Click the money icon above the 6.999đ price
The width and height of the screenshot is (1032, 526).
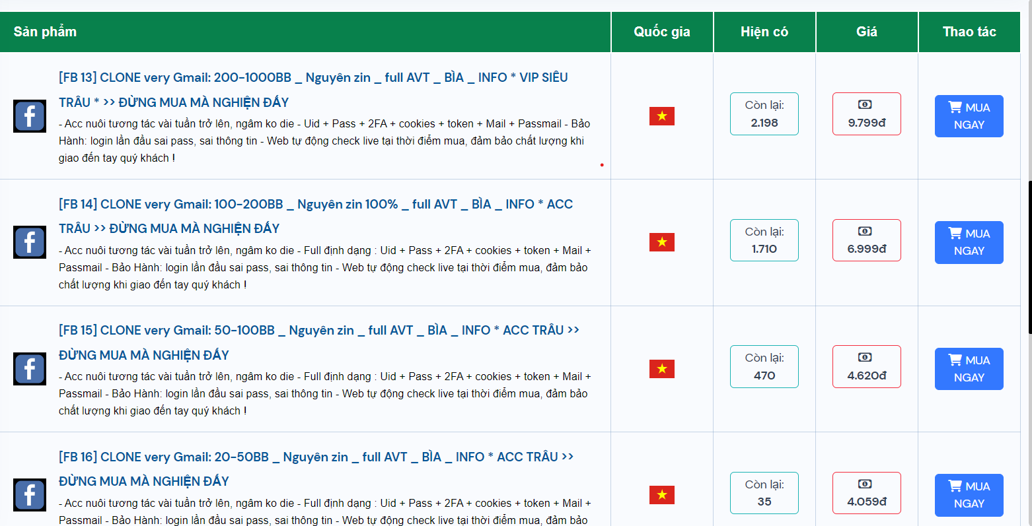pos(865,231)
